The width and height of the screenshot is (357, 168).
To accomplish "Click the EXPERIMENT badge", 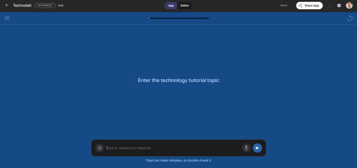I will 45,6.
